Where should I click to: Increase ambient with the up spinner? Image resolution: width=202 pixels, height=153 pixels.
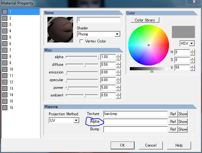click(x=118, y=94)
